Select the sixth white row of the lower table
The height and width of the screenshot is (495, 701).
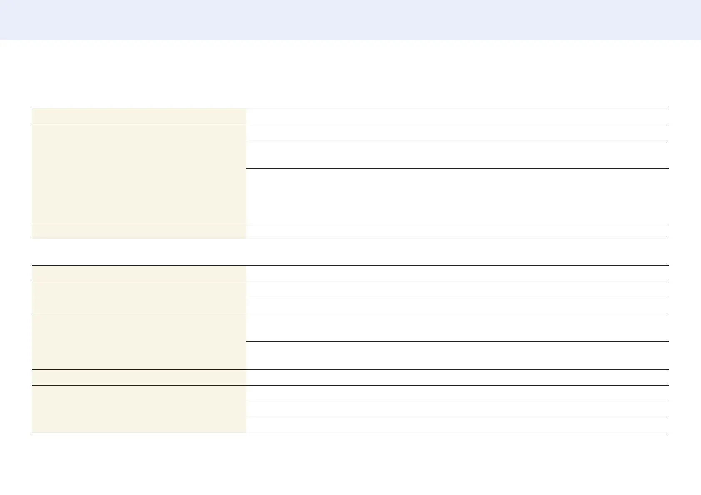click(457, 378)
